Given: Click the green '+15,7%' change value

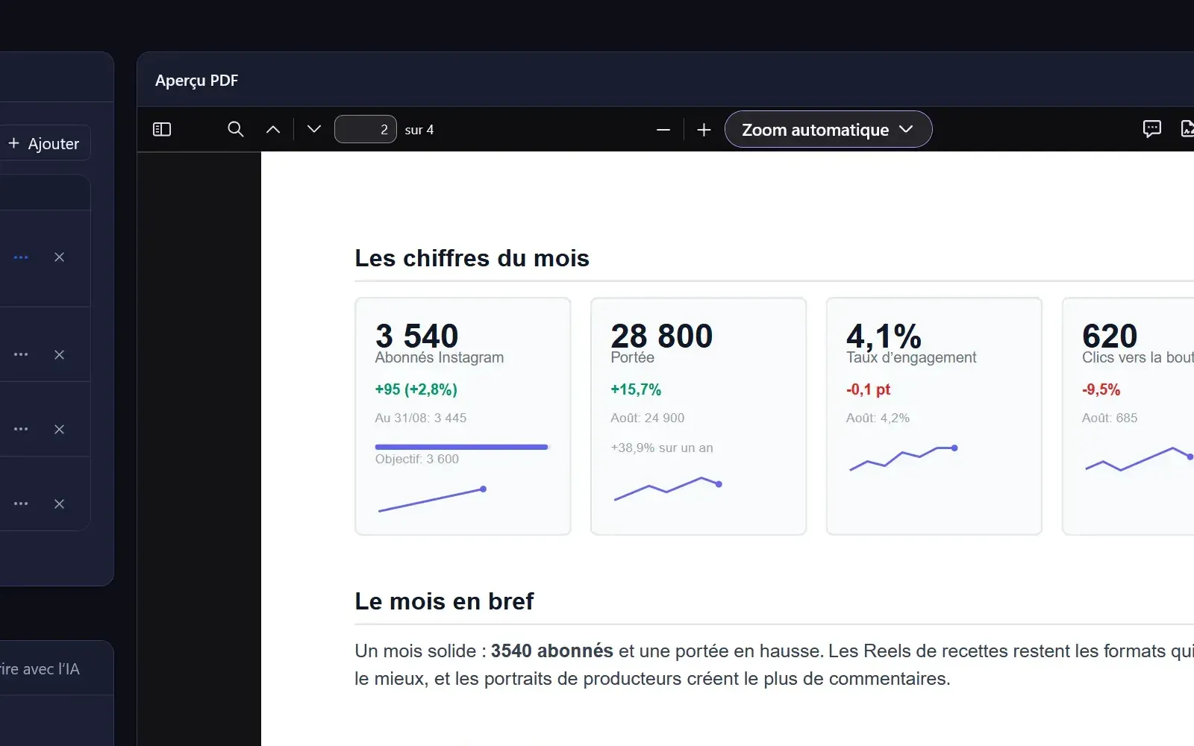Looking at the screenshot, I should (636, 389).
